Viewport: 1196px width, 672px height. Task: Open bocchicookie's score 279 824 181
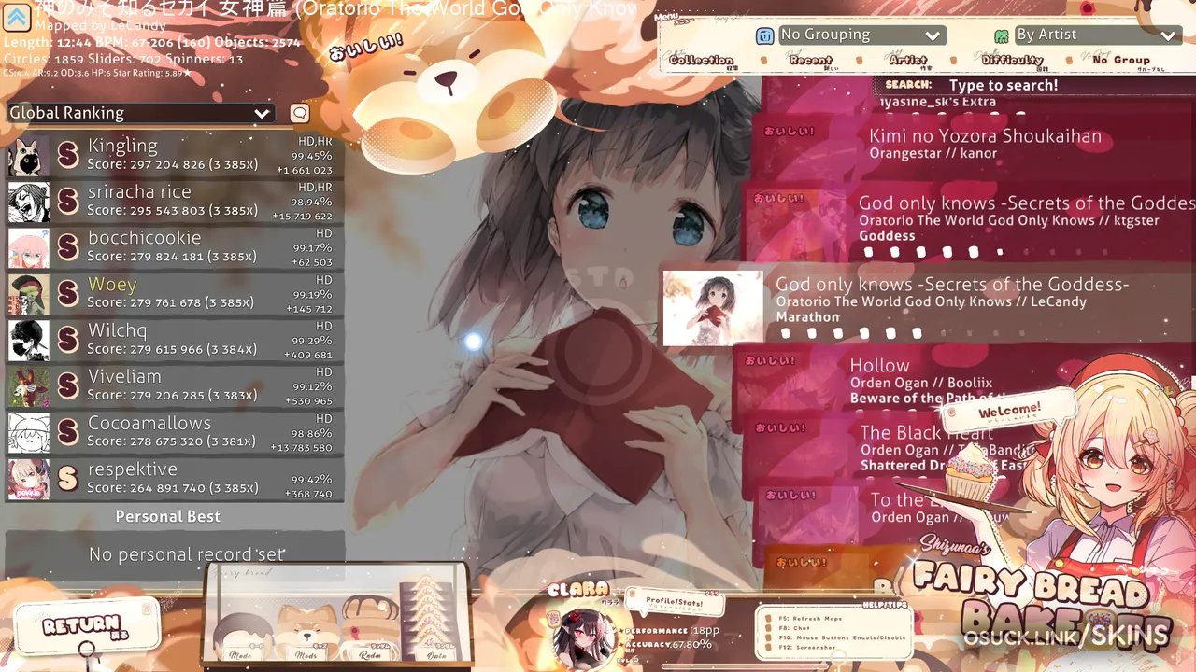pos(174,248)
